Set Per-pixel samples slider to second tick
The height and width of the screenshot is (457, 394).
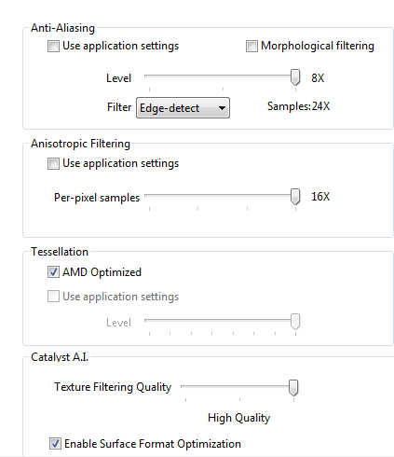tap(198, 195)
